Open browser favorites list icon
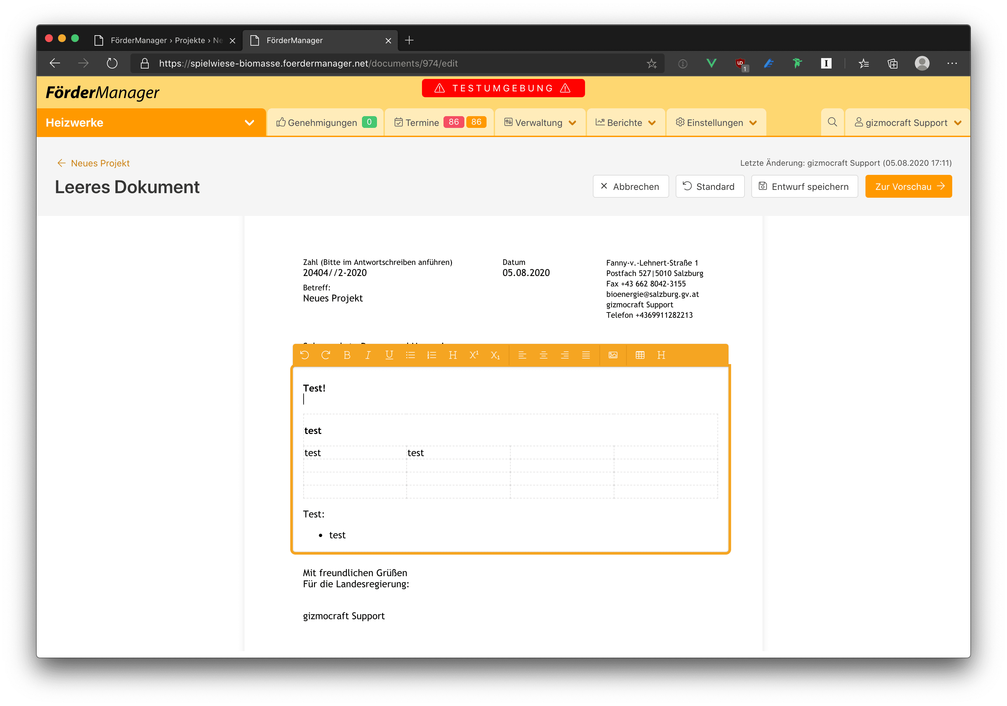The image size is (1007, 706). [x=864, y=64]
